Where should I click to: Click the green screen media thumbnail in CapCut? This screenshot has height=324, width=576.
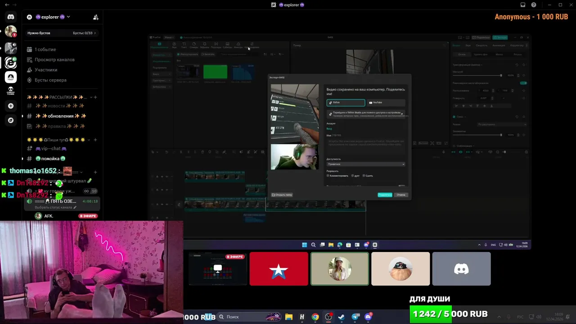pyautogui.click(x=215, y=72)
